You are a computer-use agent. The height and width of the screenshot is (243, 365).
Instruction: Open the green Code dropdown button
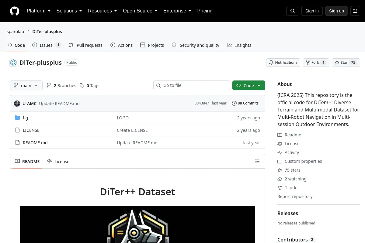[249, 86]
